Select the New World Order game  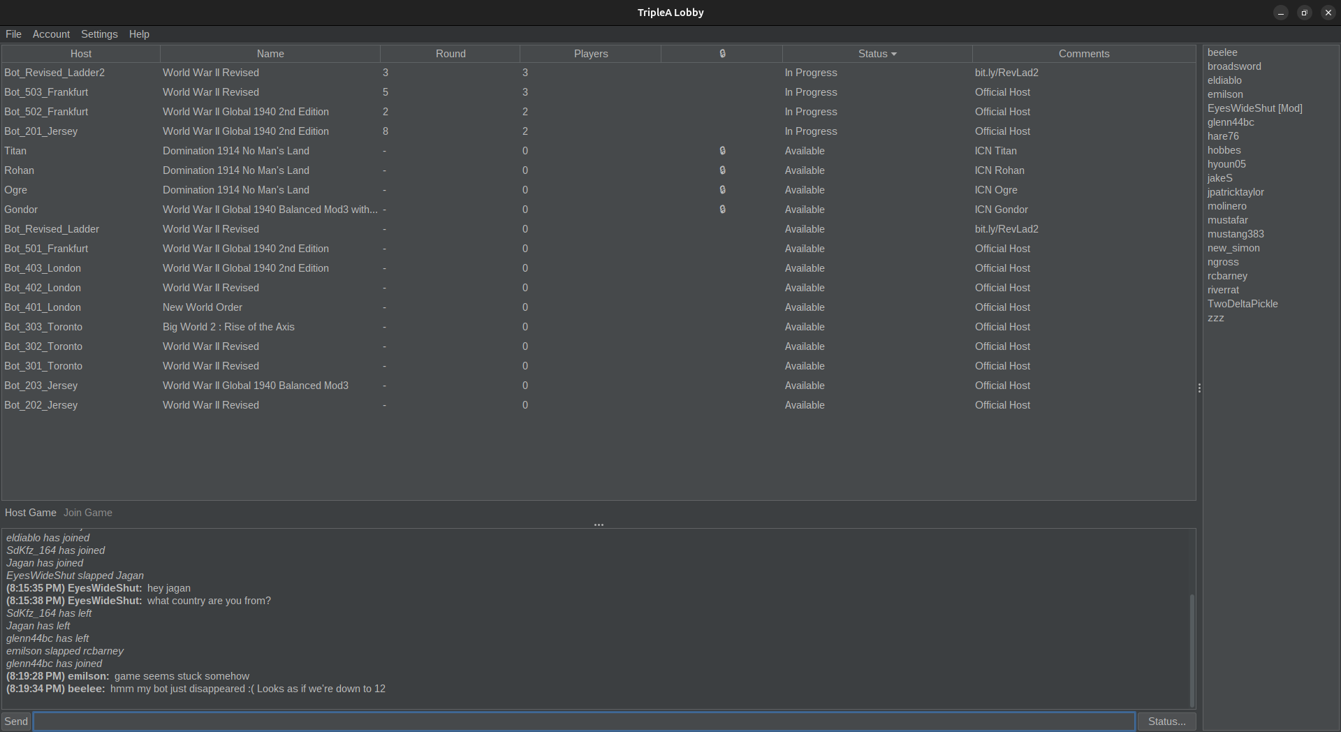(x=599, y=307)
